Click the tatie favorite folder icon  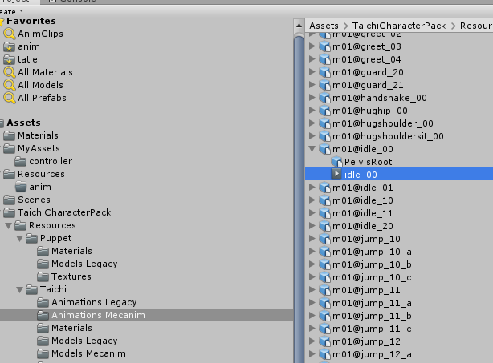pyautogui.click(x=9, y=59)
